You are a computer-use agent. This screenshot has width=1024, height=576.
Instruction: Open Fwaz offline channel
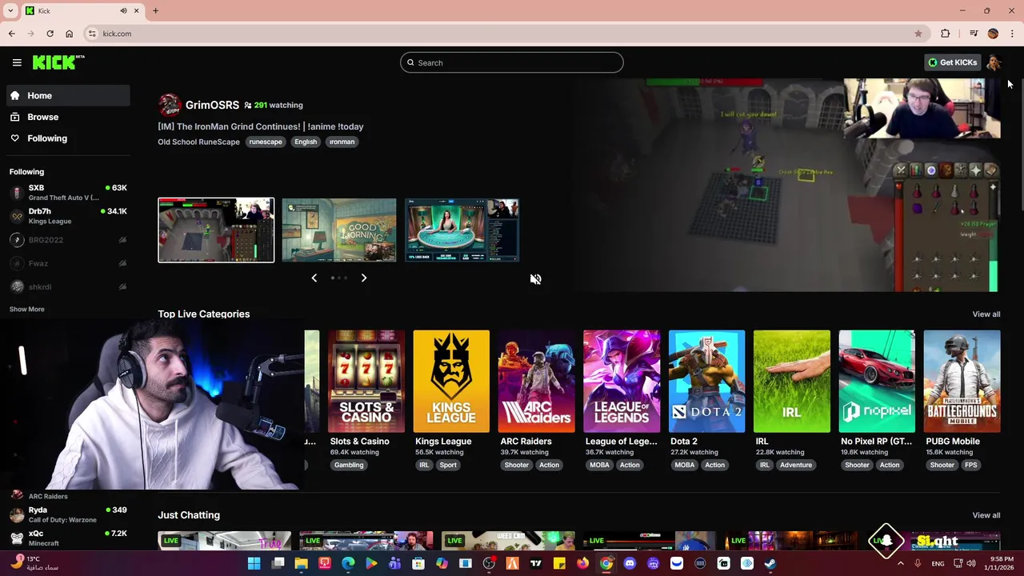click(68, 263)
